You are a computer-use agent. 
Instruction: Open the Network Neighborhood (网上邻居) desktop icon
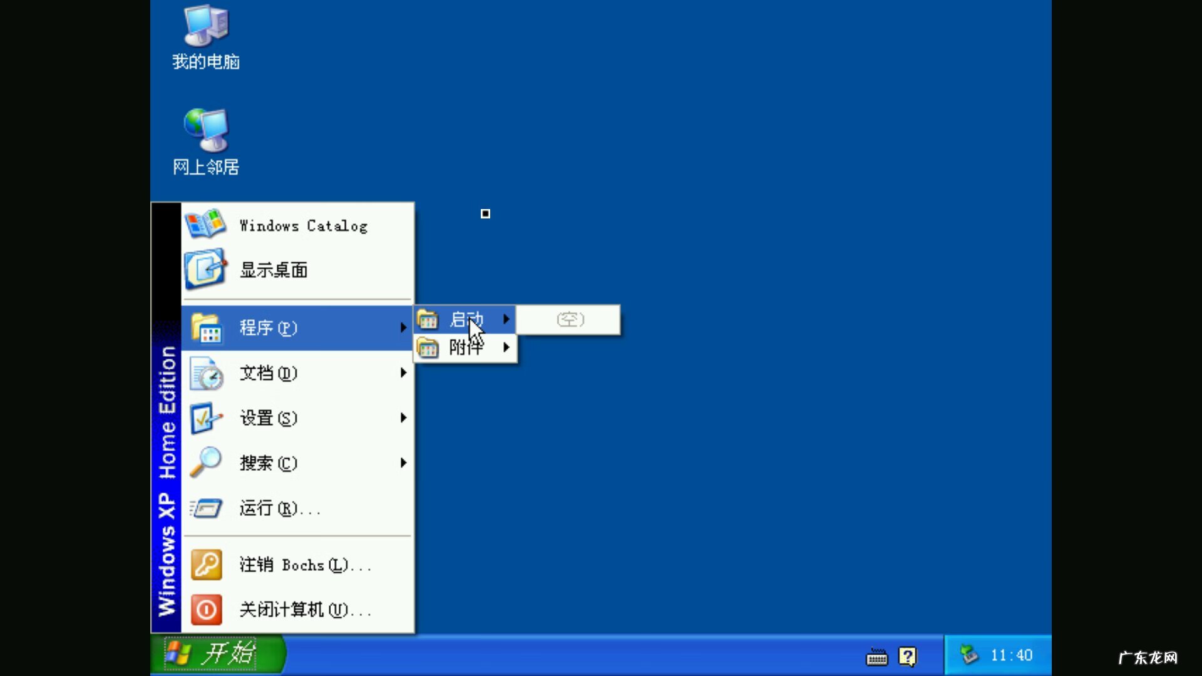[x=205, y=130]
